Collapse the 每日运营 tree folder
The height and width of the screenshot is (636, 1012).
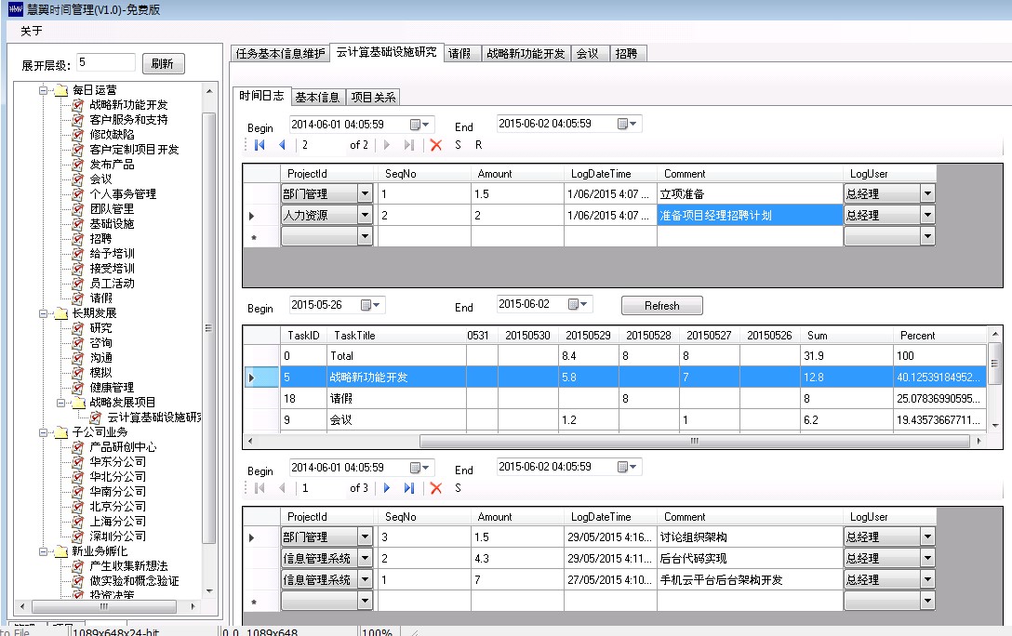point(43,90)
